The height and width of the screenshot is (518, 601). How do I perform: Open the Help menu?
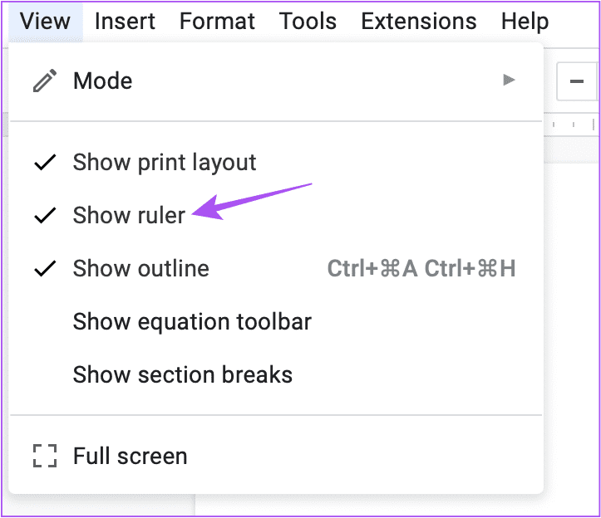[525, 21]
